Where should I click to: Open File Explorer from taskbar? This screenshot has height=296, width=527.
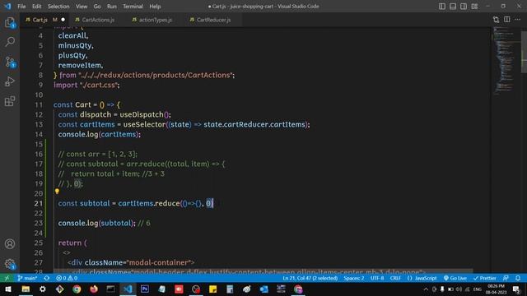coord(26,289)
